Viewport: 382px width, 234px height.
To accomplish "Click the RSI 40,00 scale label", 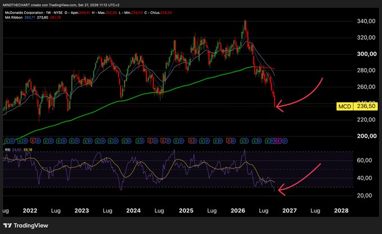I will [365, 178].
